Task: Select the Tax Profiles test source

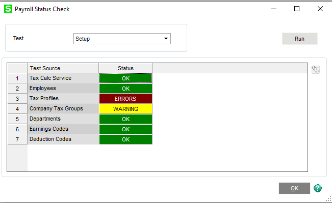Action: pyautogui.click(x=63, y=98)
